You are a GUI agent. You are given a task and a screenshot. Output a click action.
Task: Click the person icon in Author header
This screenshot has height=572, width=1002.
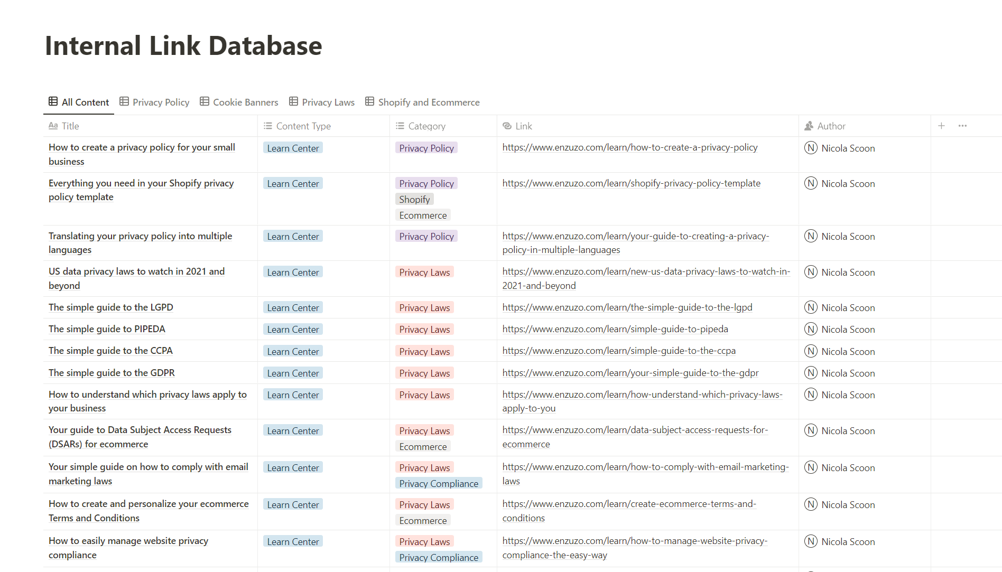809,126
